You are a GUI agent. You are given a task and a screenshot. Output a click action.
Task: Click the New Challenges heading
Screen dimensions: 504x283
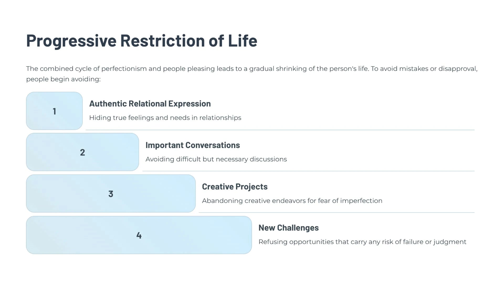click(288, 227)
